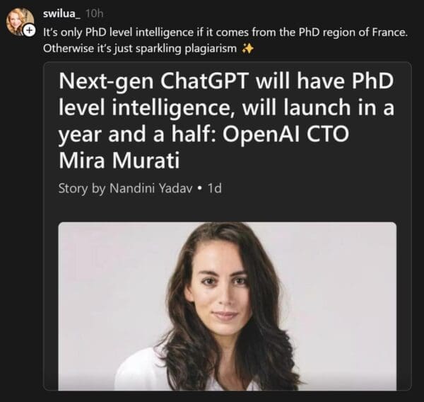Click the words "Story by" in byline
This screenshot has height=402, width=424.
pos(81,189)
